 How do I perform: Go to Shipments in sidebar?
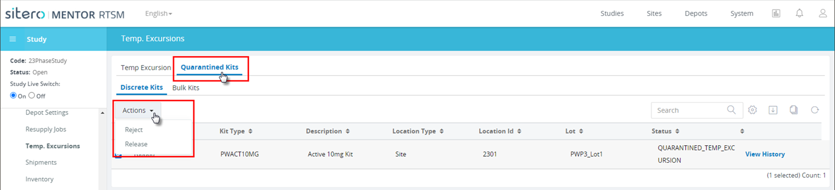tap(41, 163)
